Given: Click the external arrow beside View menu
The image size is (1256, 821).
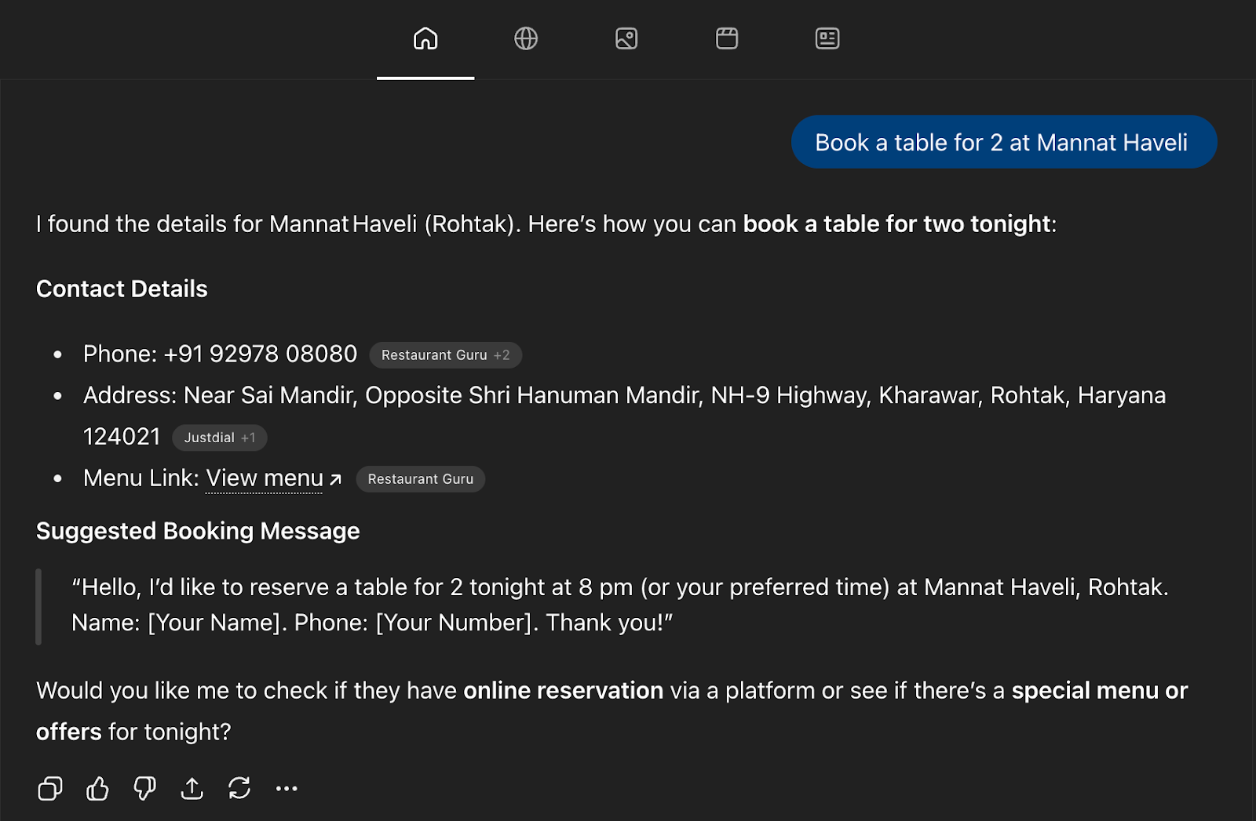Looking at the screenshot, I should pos(336,480).
